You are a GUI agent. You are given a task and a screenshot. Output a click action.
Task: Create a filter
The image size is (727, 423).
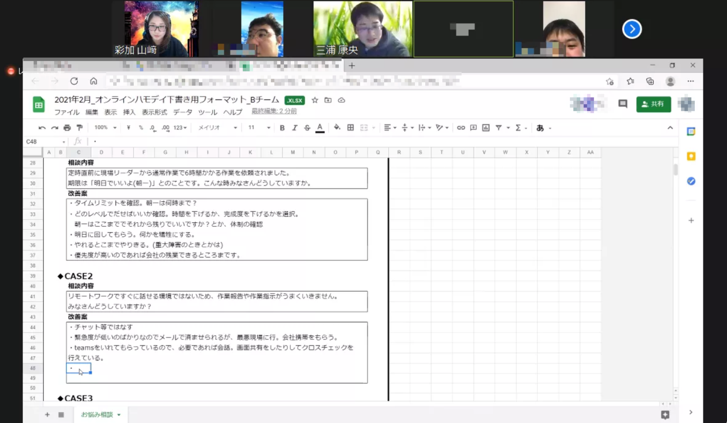pos(499,128)
